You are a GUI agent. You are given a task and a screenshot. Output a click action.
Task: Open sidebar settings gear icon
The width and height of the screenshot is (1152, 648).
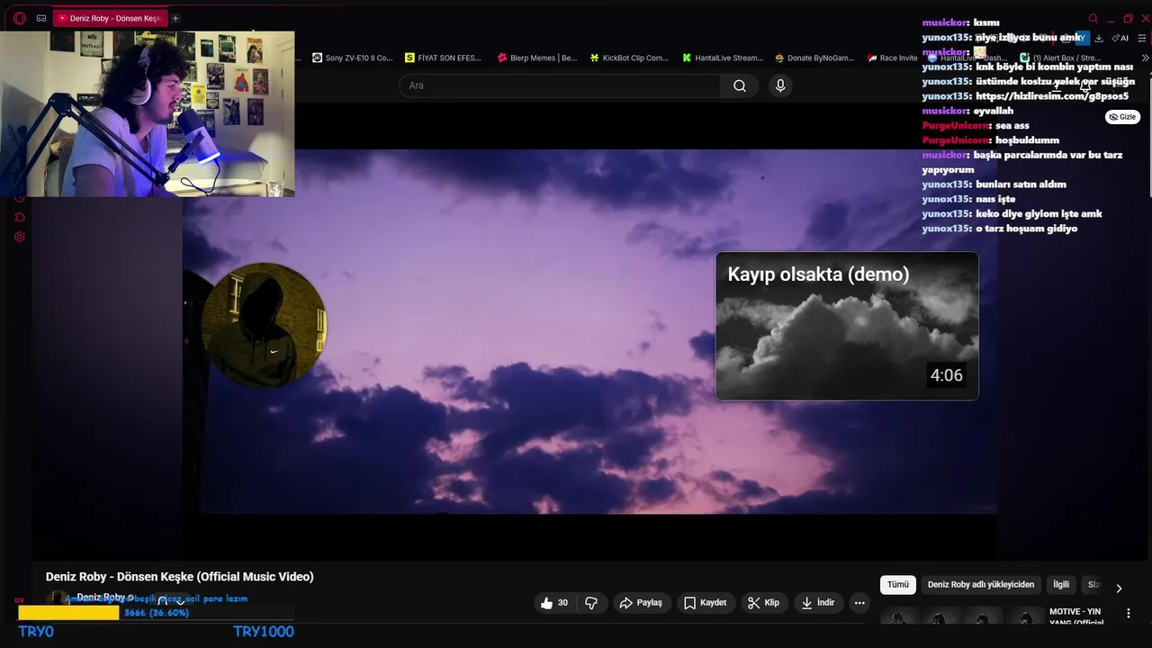[x=19, y=237]
